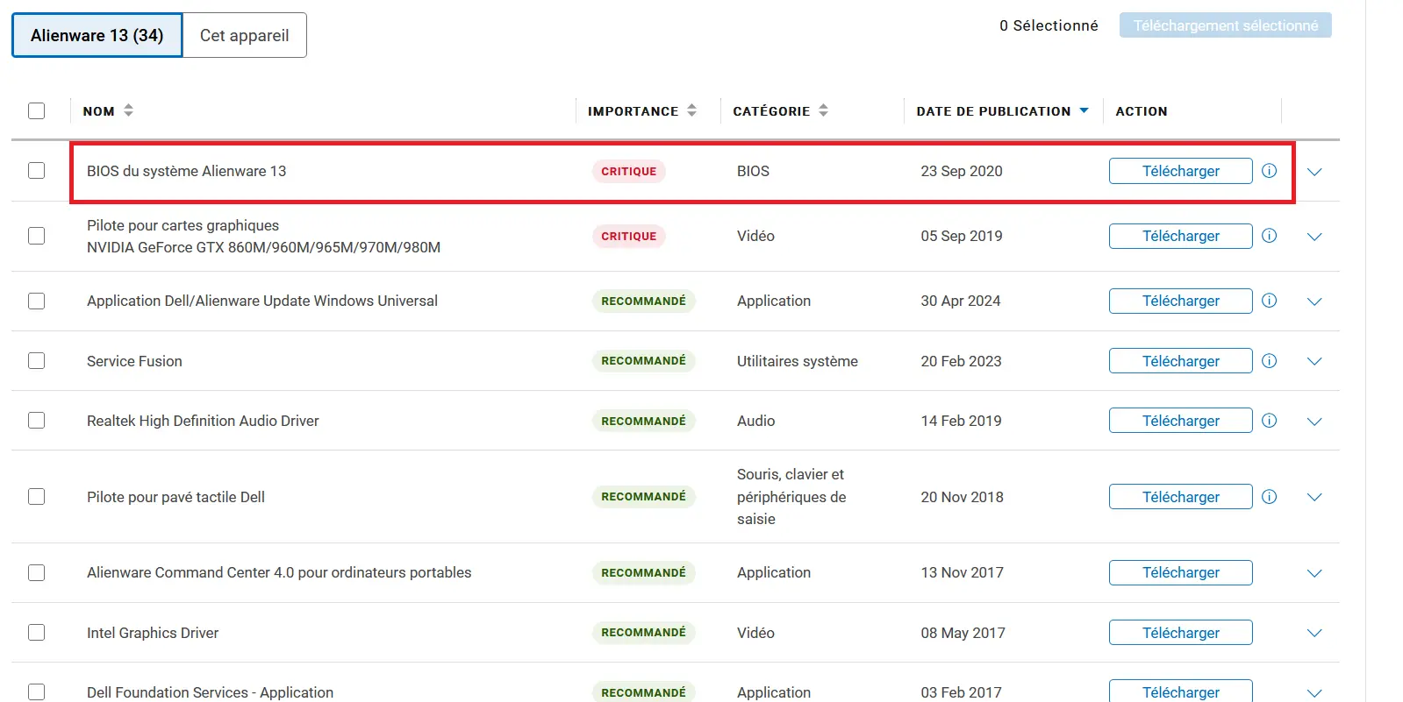Viewport: 1403px width, 702px height.
Task: Select checkbox for Pilote pour pavé tactile Dell
Action: tap(36, 497)
